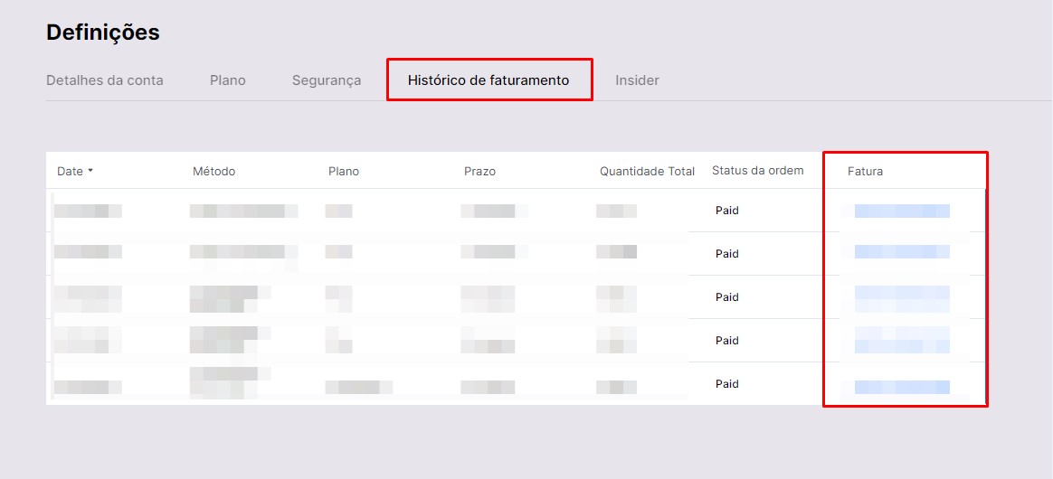Click the sort arrow beside Date
1053x479 pixels.
(x=90, y=171)
